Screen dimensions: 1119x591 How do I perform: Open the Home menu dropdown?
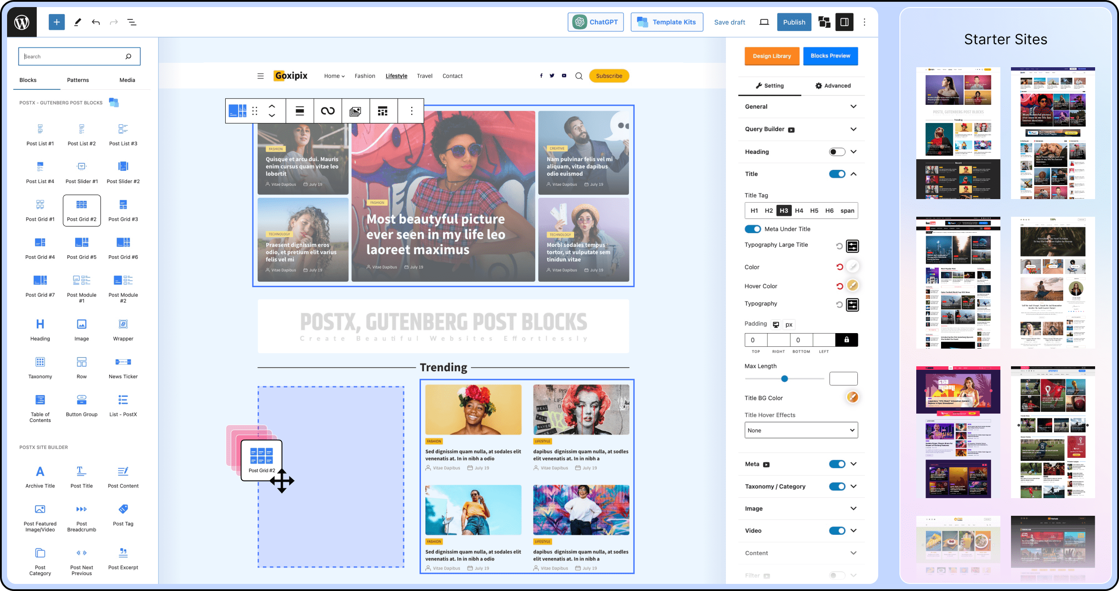tap(334, 76)
